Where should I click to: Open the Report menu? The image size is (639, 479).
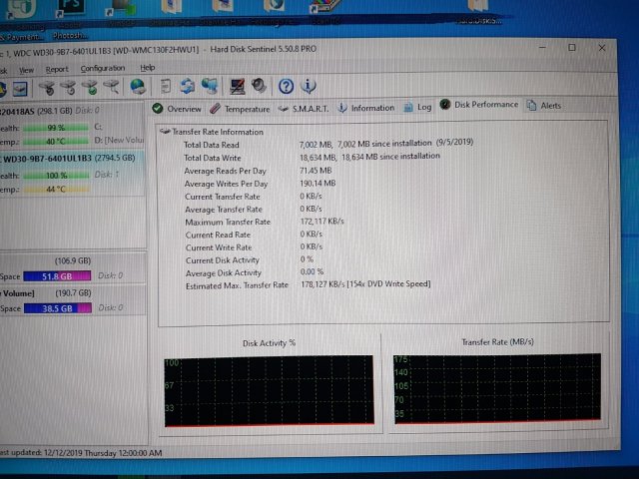pos(57,69)
